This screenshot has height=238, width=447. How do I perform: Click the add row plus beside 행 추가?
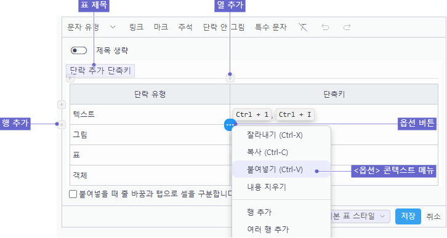62,125
